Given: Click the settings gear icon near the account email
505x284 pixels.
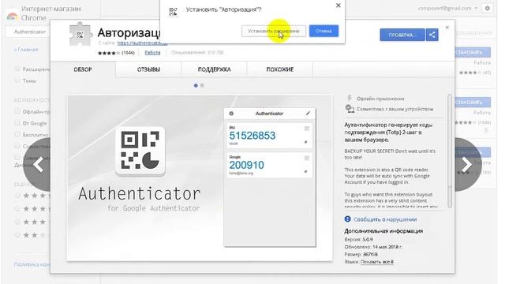Looking at the screenshot, I should coord(488,9).
